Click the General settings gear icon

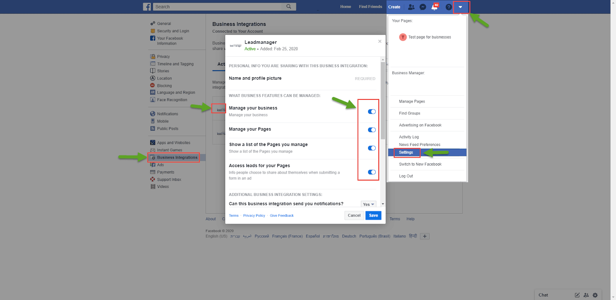pos(152,23)
